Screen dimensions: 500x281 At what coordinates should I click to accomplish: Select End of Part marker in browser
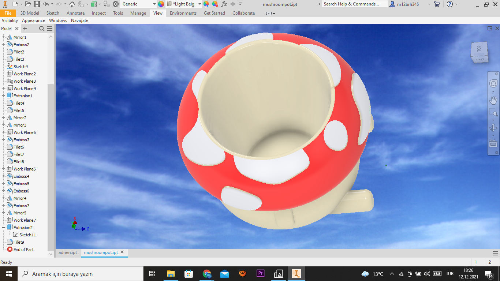pyautogui.click(x=23, y=250)
